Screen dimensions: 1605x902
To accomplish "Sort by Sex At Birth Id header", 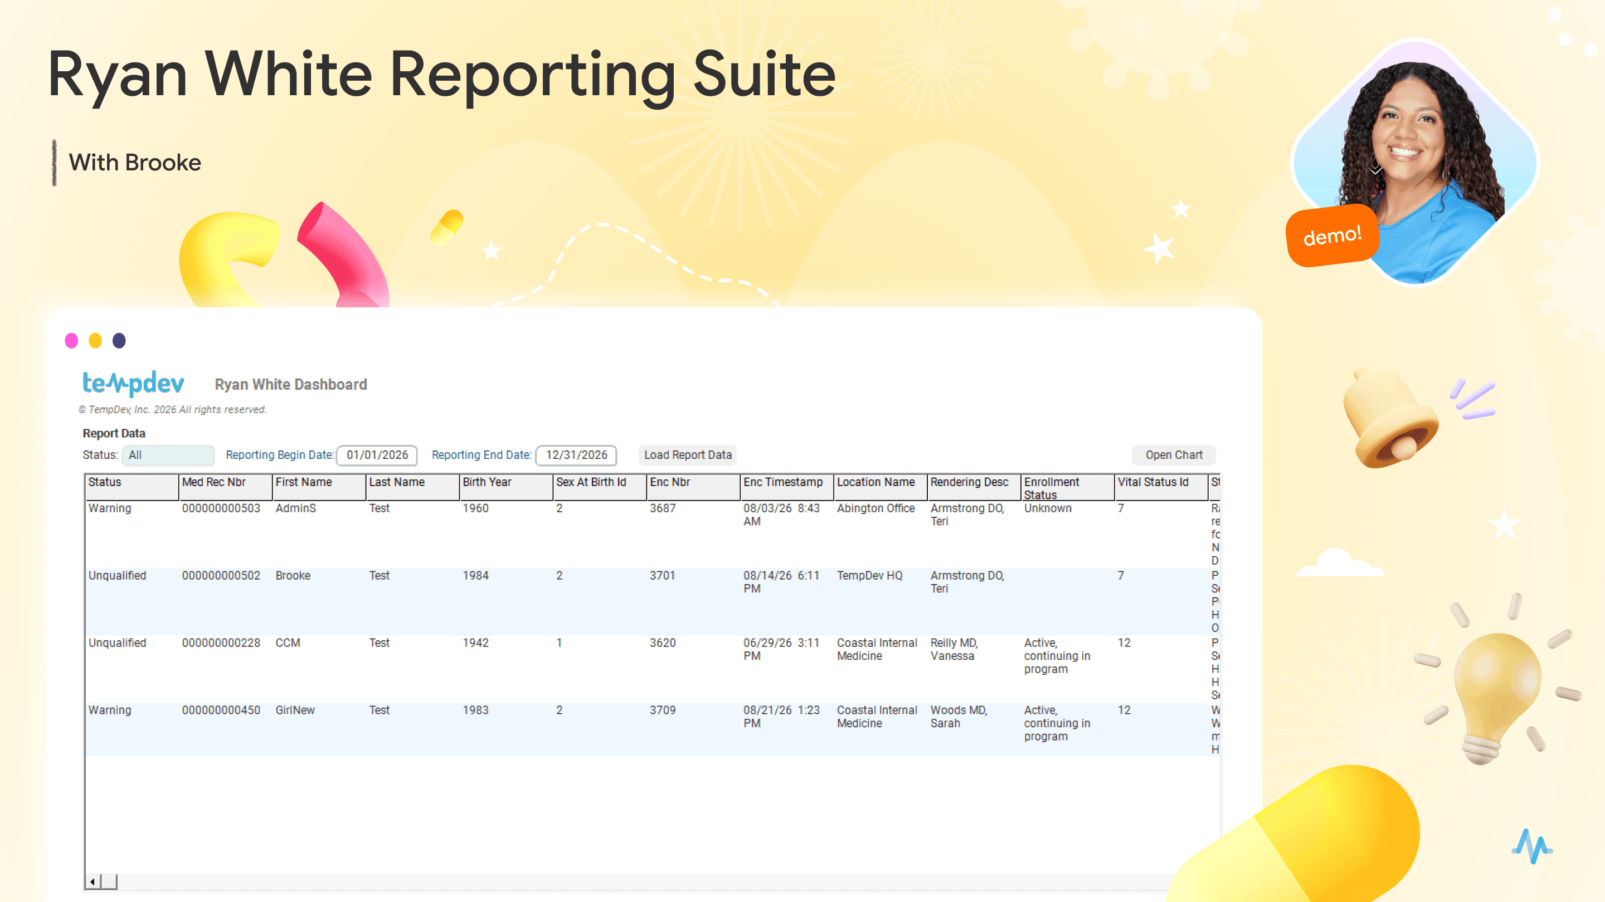I will point(600,487).
